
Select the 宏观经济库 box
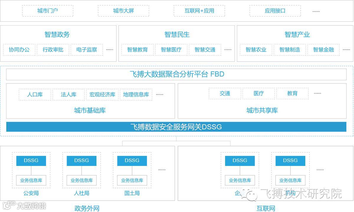(x=102, y=94)
